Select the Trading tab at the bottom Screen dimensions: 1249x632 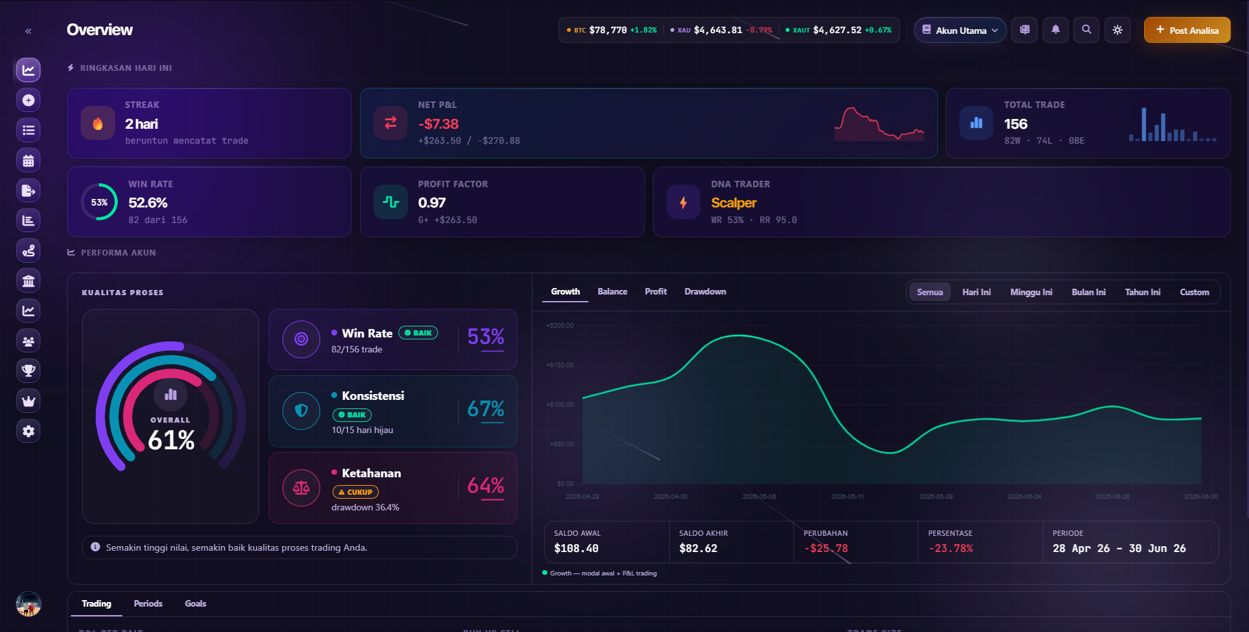(96, 604)
